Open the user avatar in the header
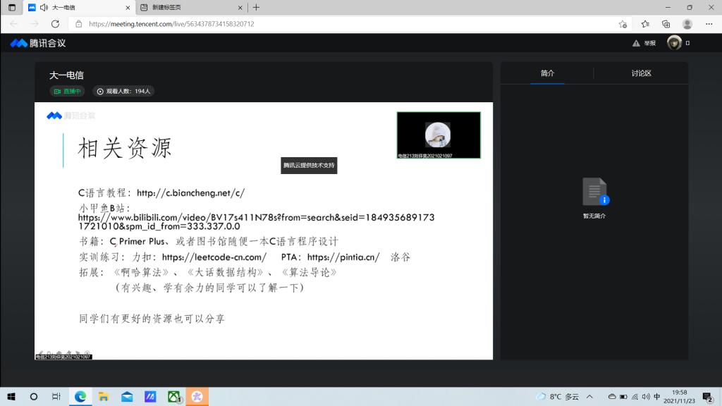Screen dimensions: 722x406 [674, 43]
